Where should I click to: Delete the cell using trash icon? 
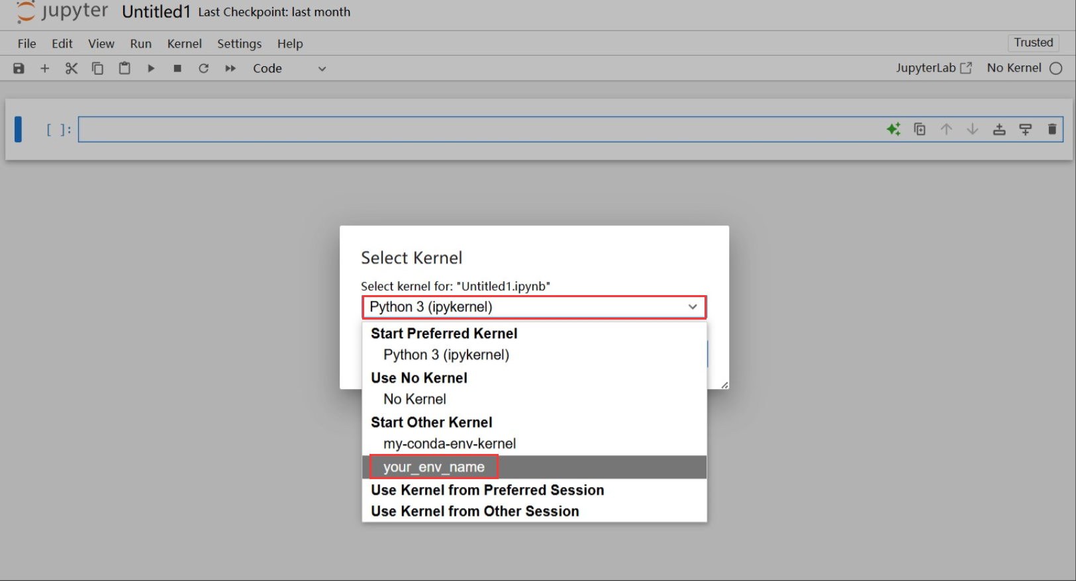[x=1052, y=129]
